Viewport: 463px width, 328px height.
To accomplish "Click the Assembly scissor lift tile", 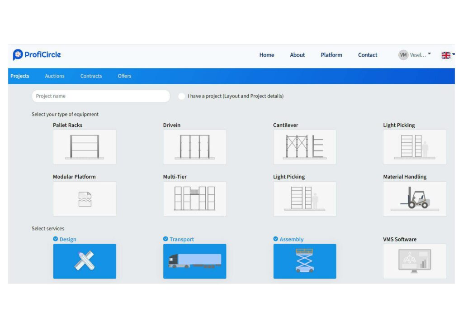I will pyautogui.click(x=305, y=261).
